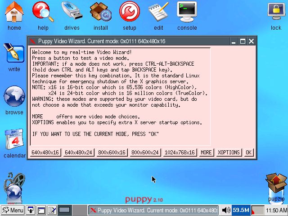Open the edit notepad icon

(158, 12)
